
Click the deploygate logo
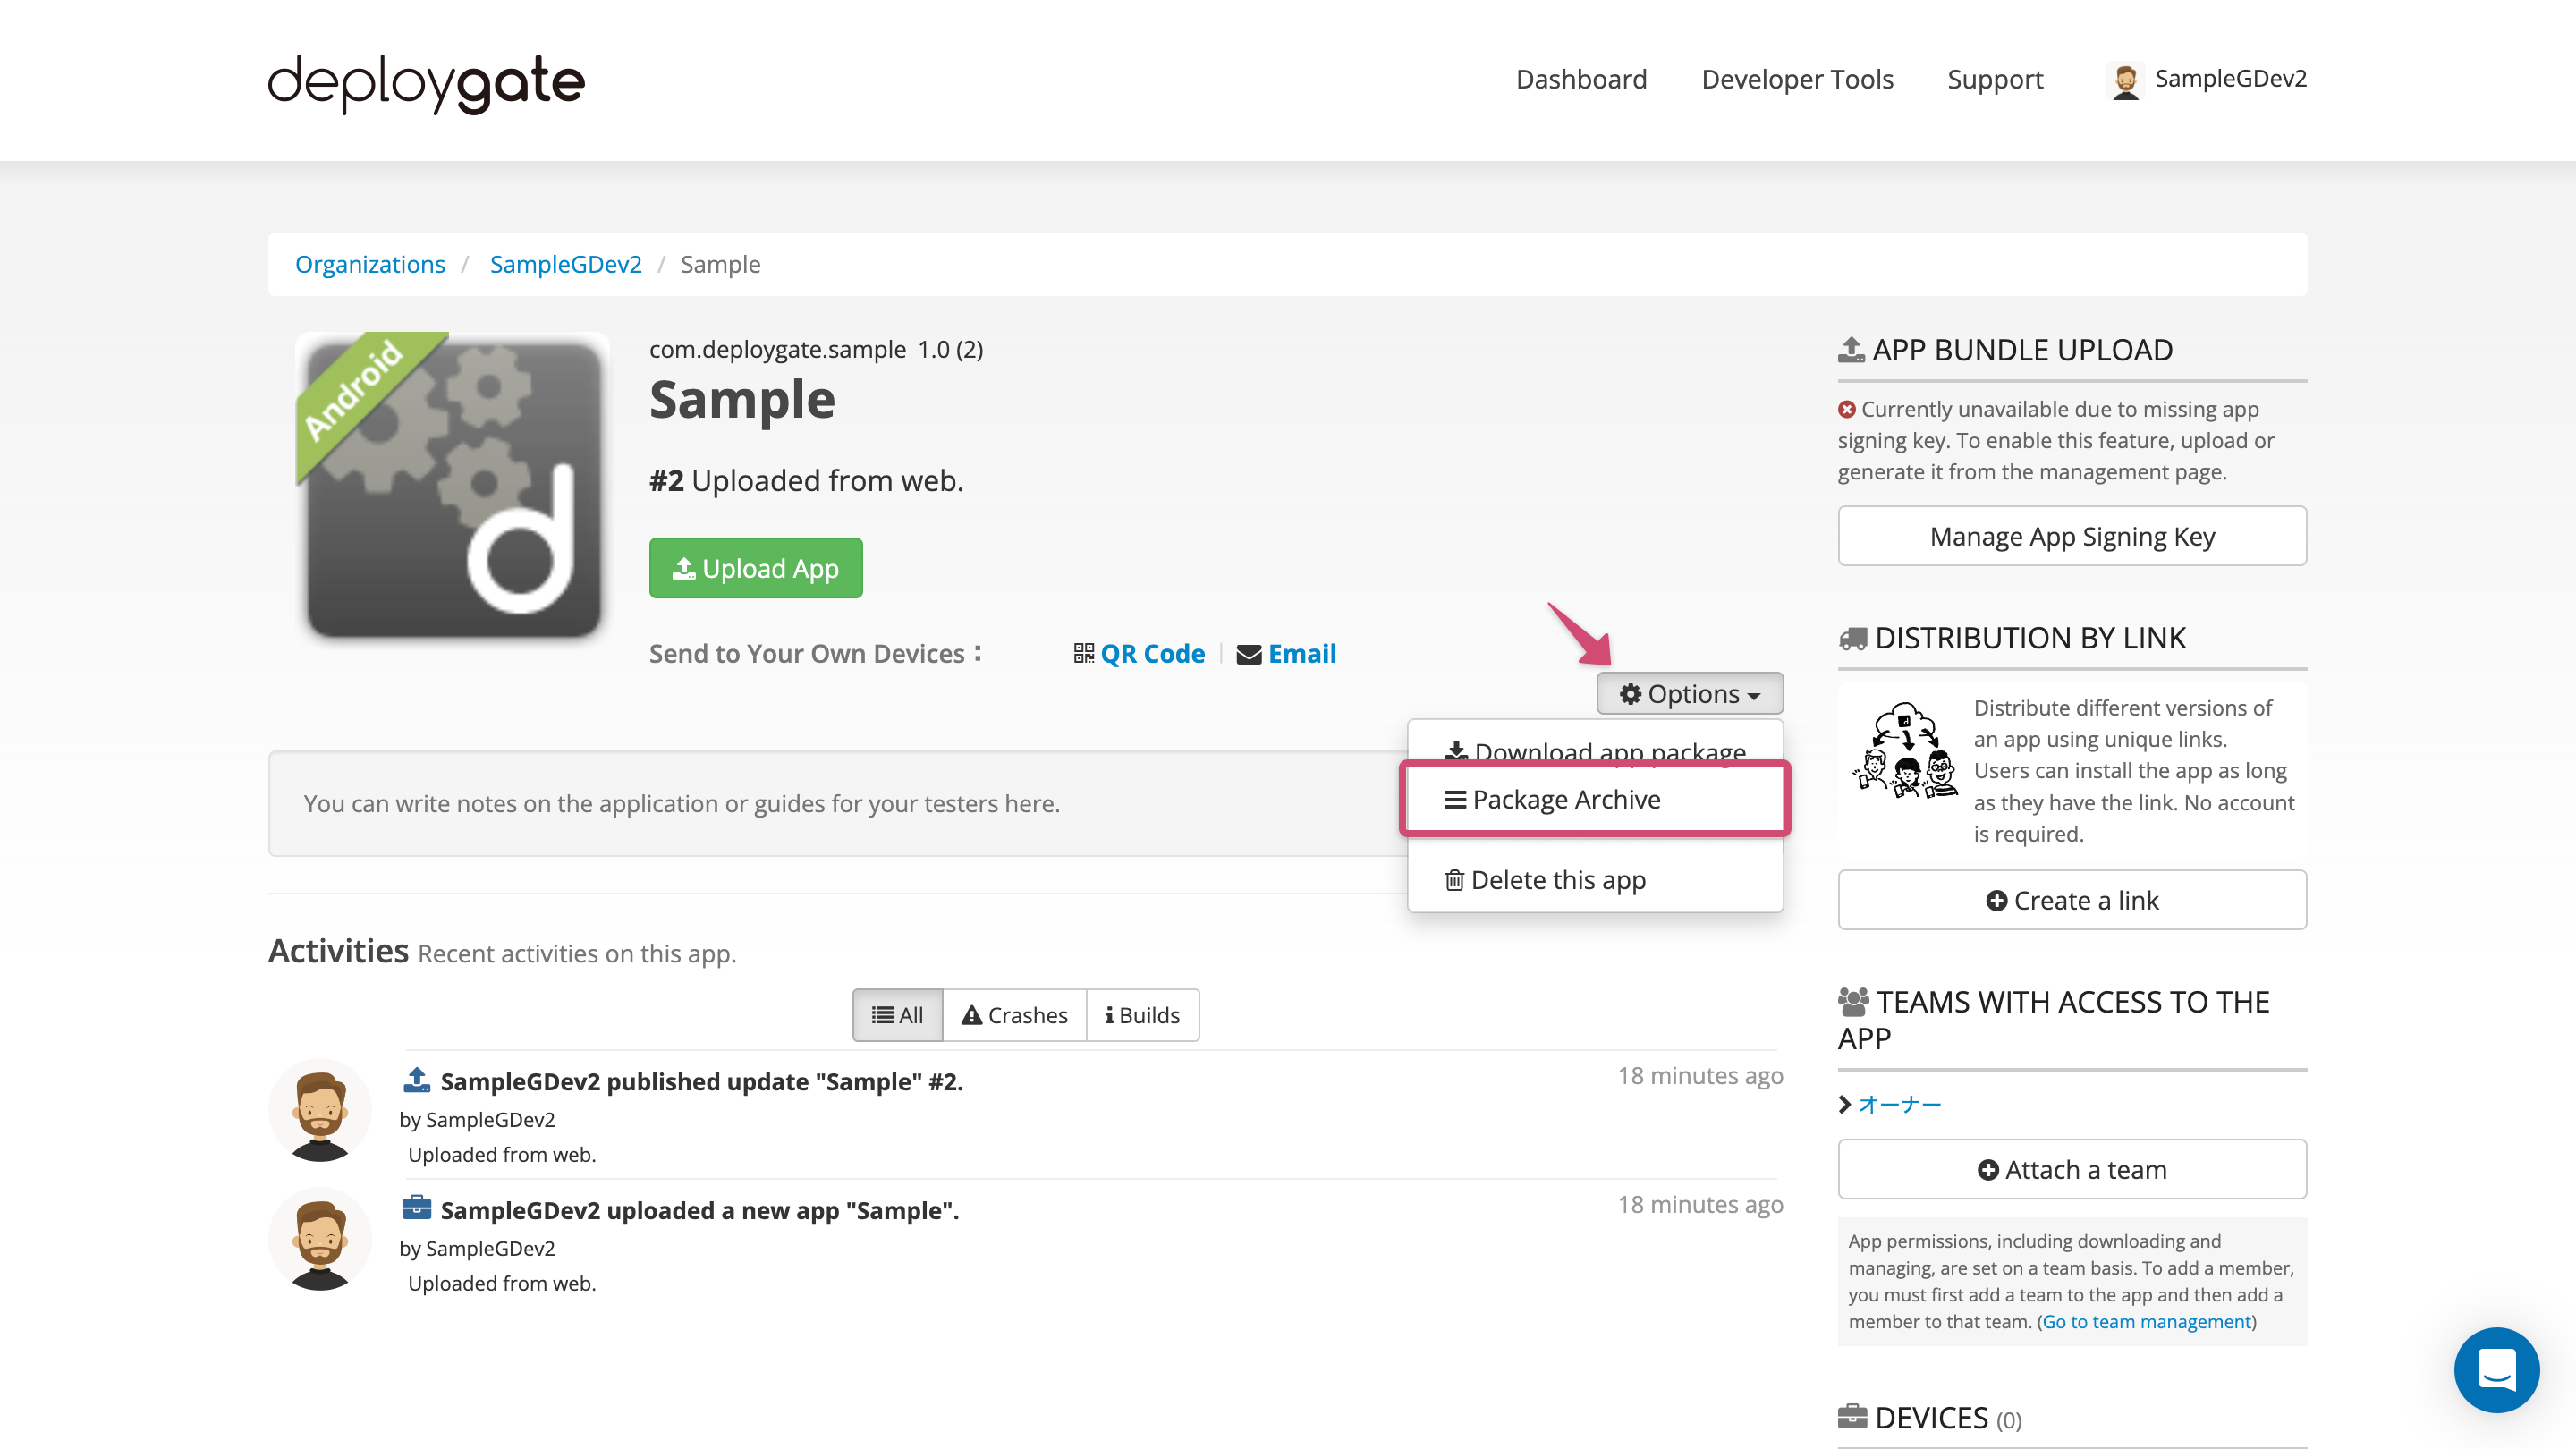pyautogui.click(x=424, y=83)
